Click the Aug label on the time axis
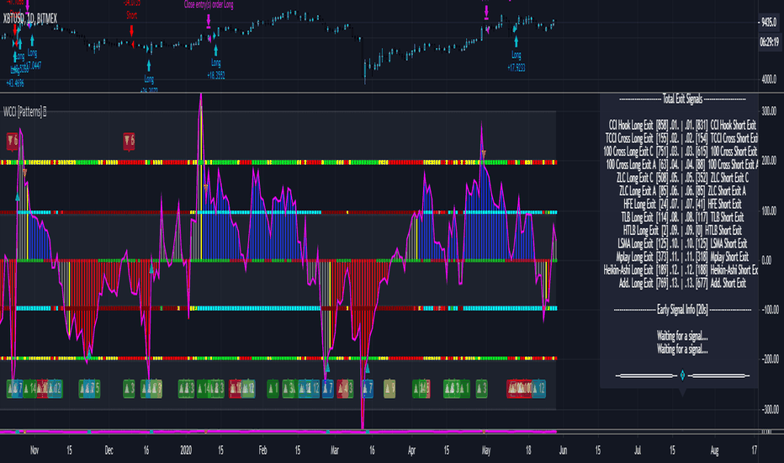 [x=714, y=450]
